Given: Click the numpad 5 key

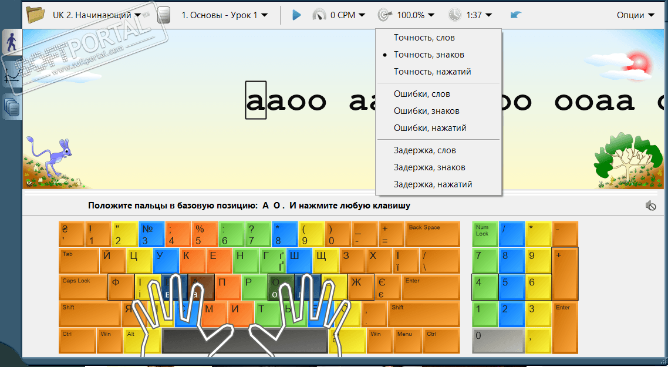Looking at the screenshot, I should 512,287.
